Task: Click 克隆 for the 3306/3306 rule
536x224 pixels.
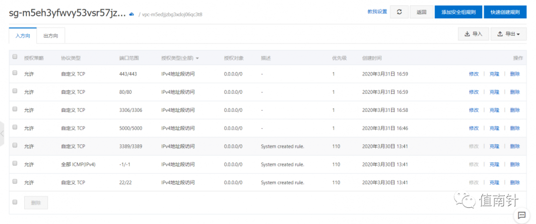Action: point(494,110)
